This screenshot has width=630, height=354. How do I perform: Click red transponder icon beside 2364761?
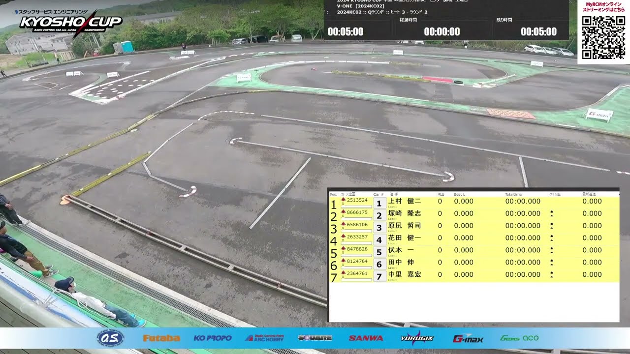[343, 273]
